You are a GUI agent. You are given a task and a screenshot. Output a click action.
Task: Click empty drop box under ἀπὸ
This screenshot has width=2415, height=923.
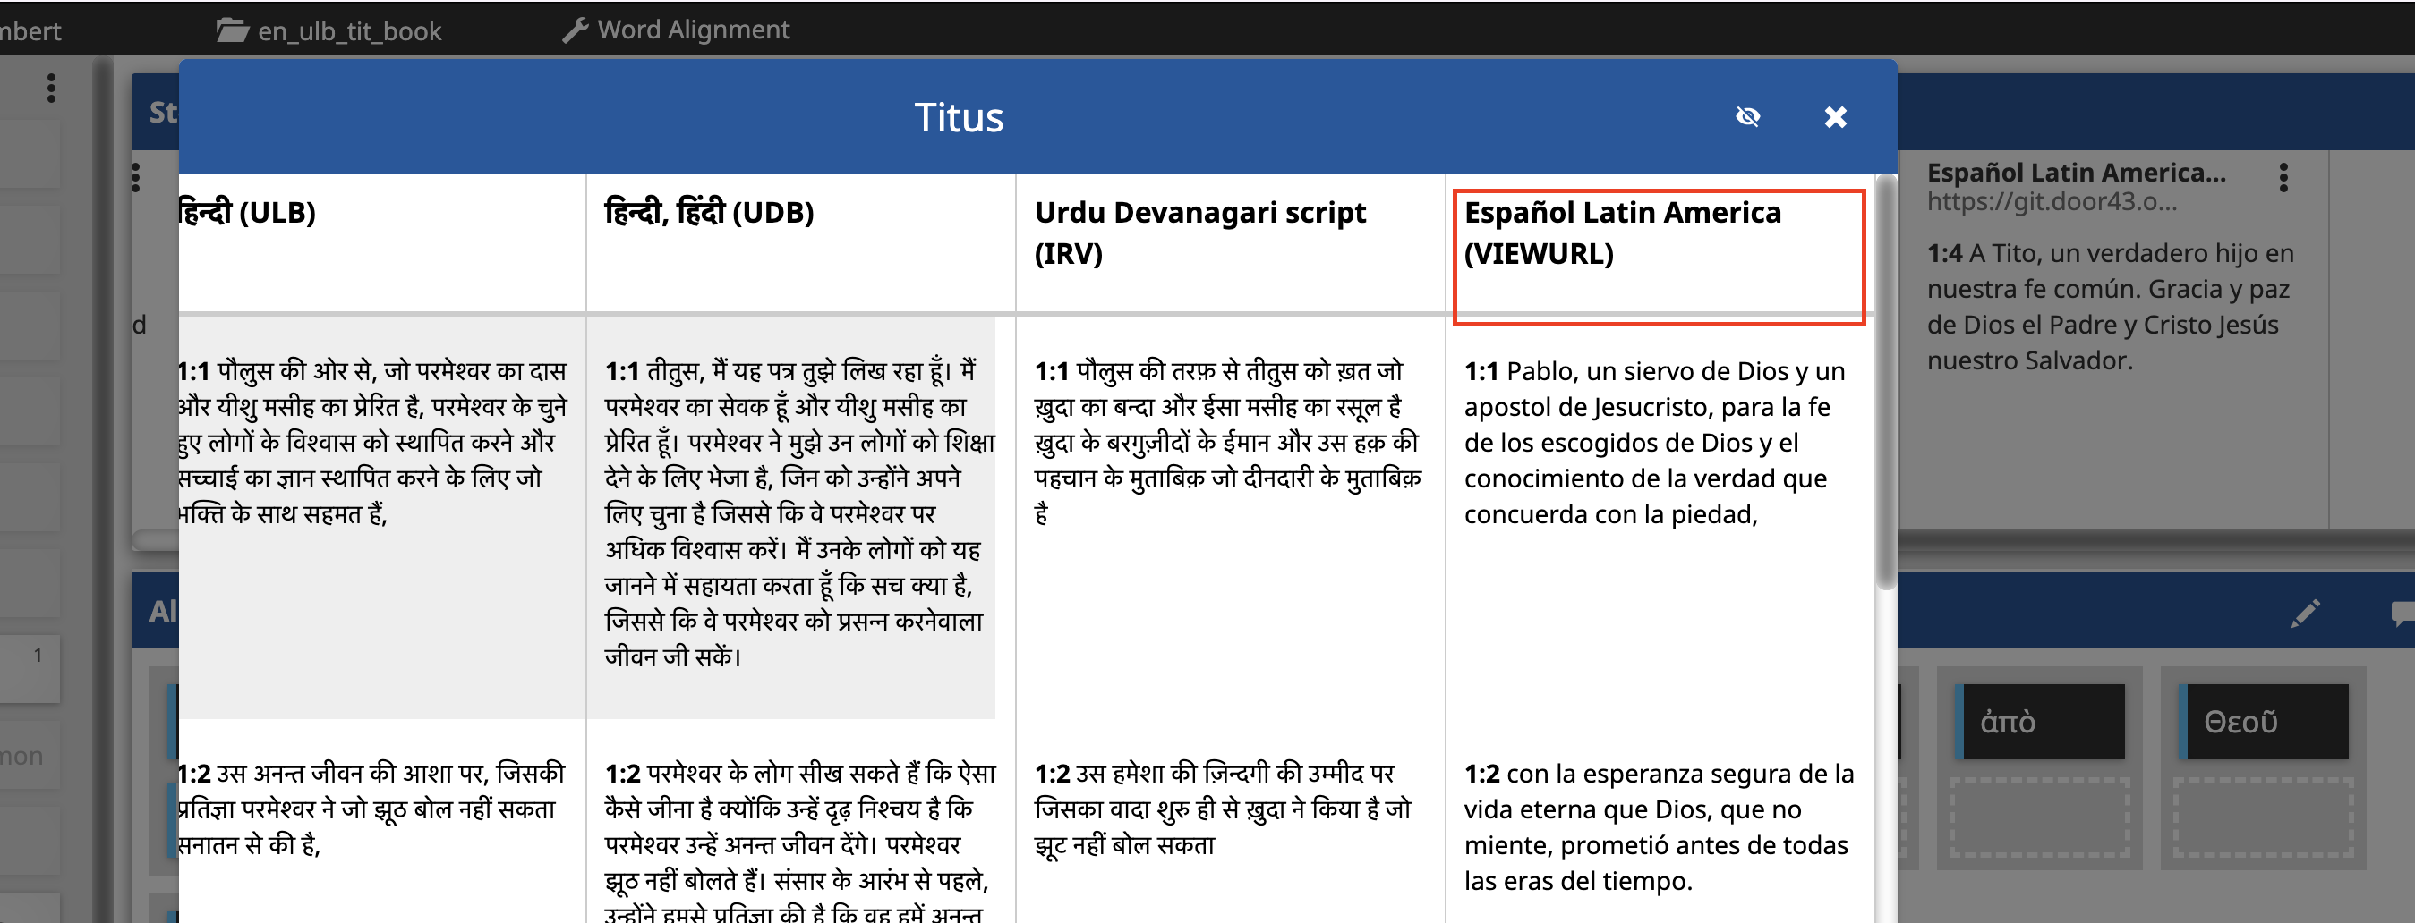point(2040,817)
